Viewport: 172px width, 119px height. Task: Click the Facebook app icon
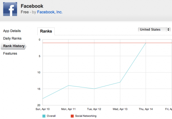10,9
